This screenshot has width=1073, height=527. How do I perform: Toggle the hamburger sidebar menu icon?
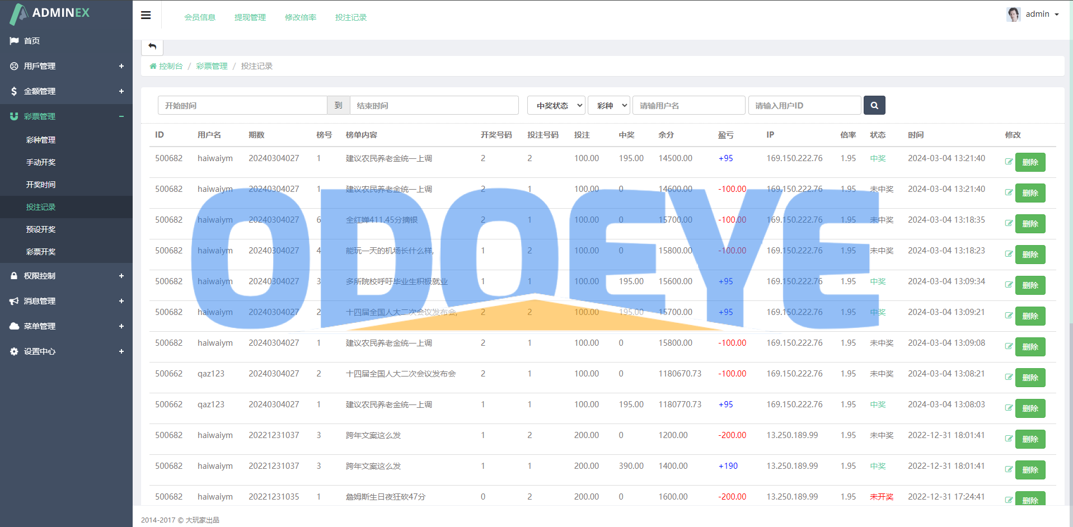[146, 15]
